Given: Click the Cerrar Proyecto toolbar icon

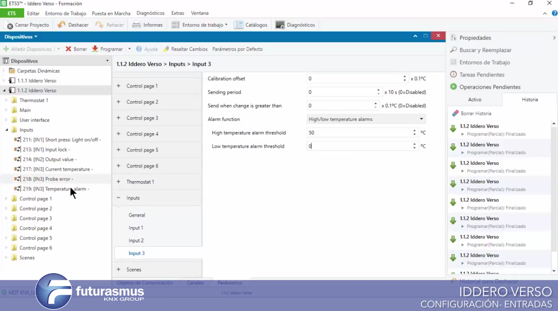Looking at the screenshot, I should point(10,25).
